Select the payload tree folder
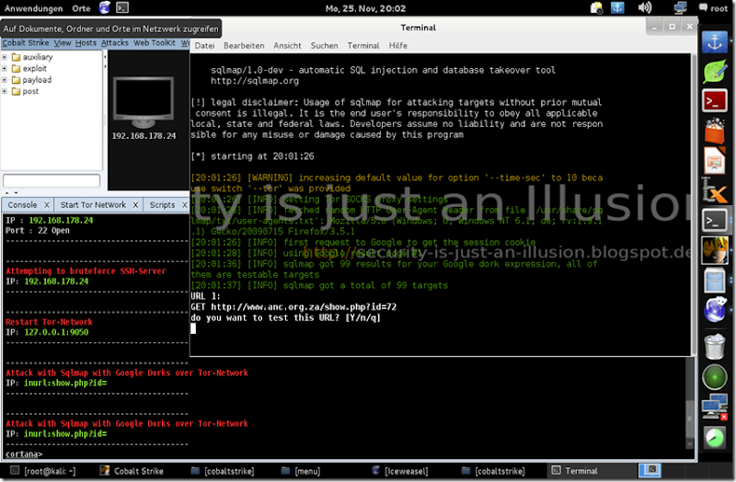The height and width of the screenshot is (482, 736). tap(31, 80)
